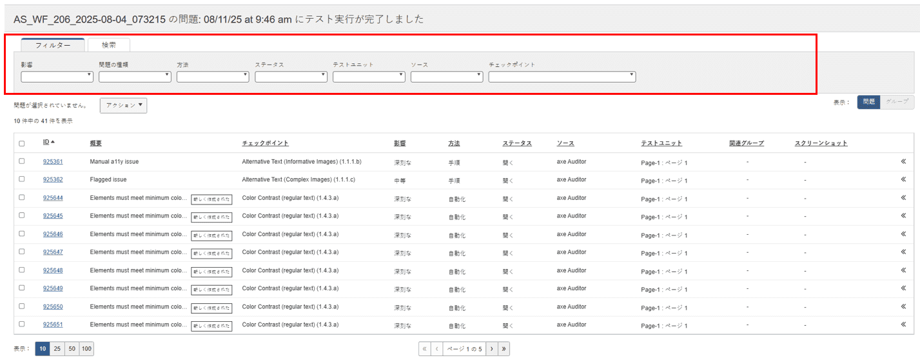Switch view to グループ
The width and height of the screenshot is (920, 358).
pos(897,102)
